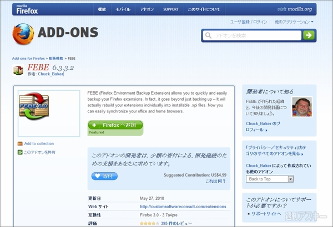Submit search with the green arrow button
This screenshot has width=333, height=227.
(309, 35)
